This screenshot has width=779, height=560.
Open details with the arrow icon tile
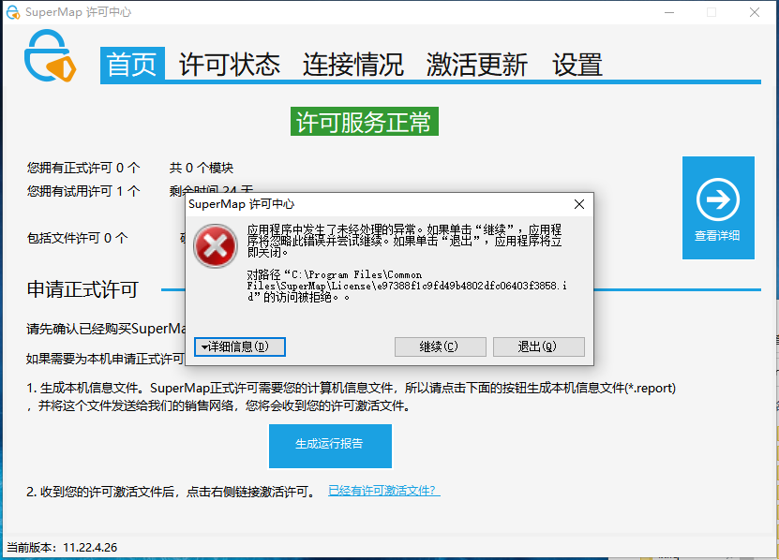point(718,208)
